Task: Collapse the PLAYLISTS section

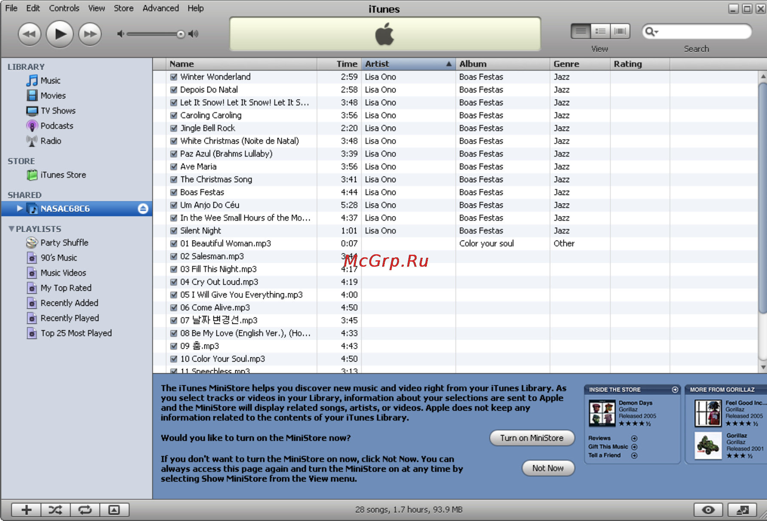Action: 11,229
